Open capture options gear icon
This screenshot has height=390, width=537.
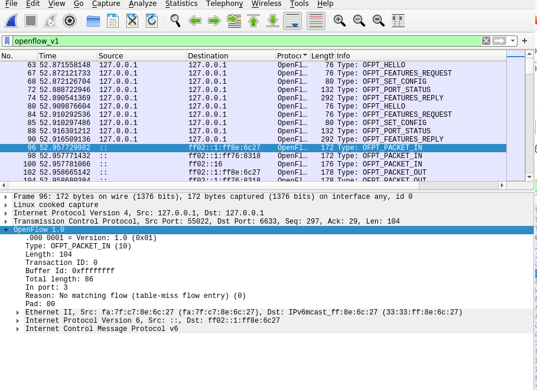click(70, 21)
